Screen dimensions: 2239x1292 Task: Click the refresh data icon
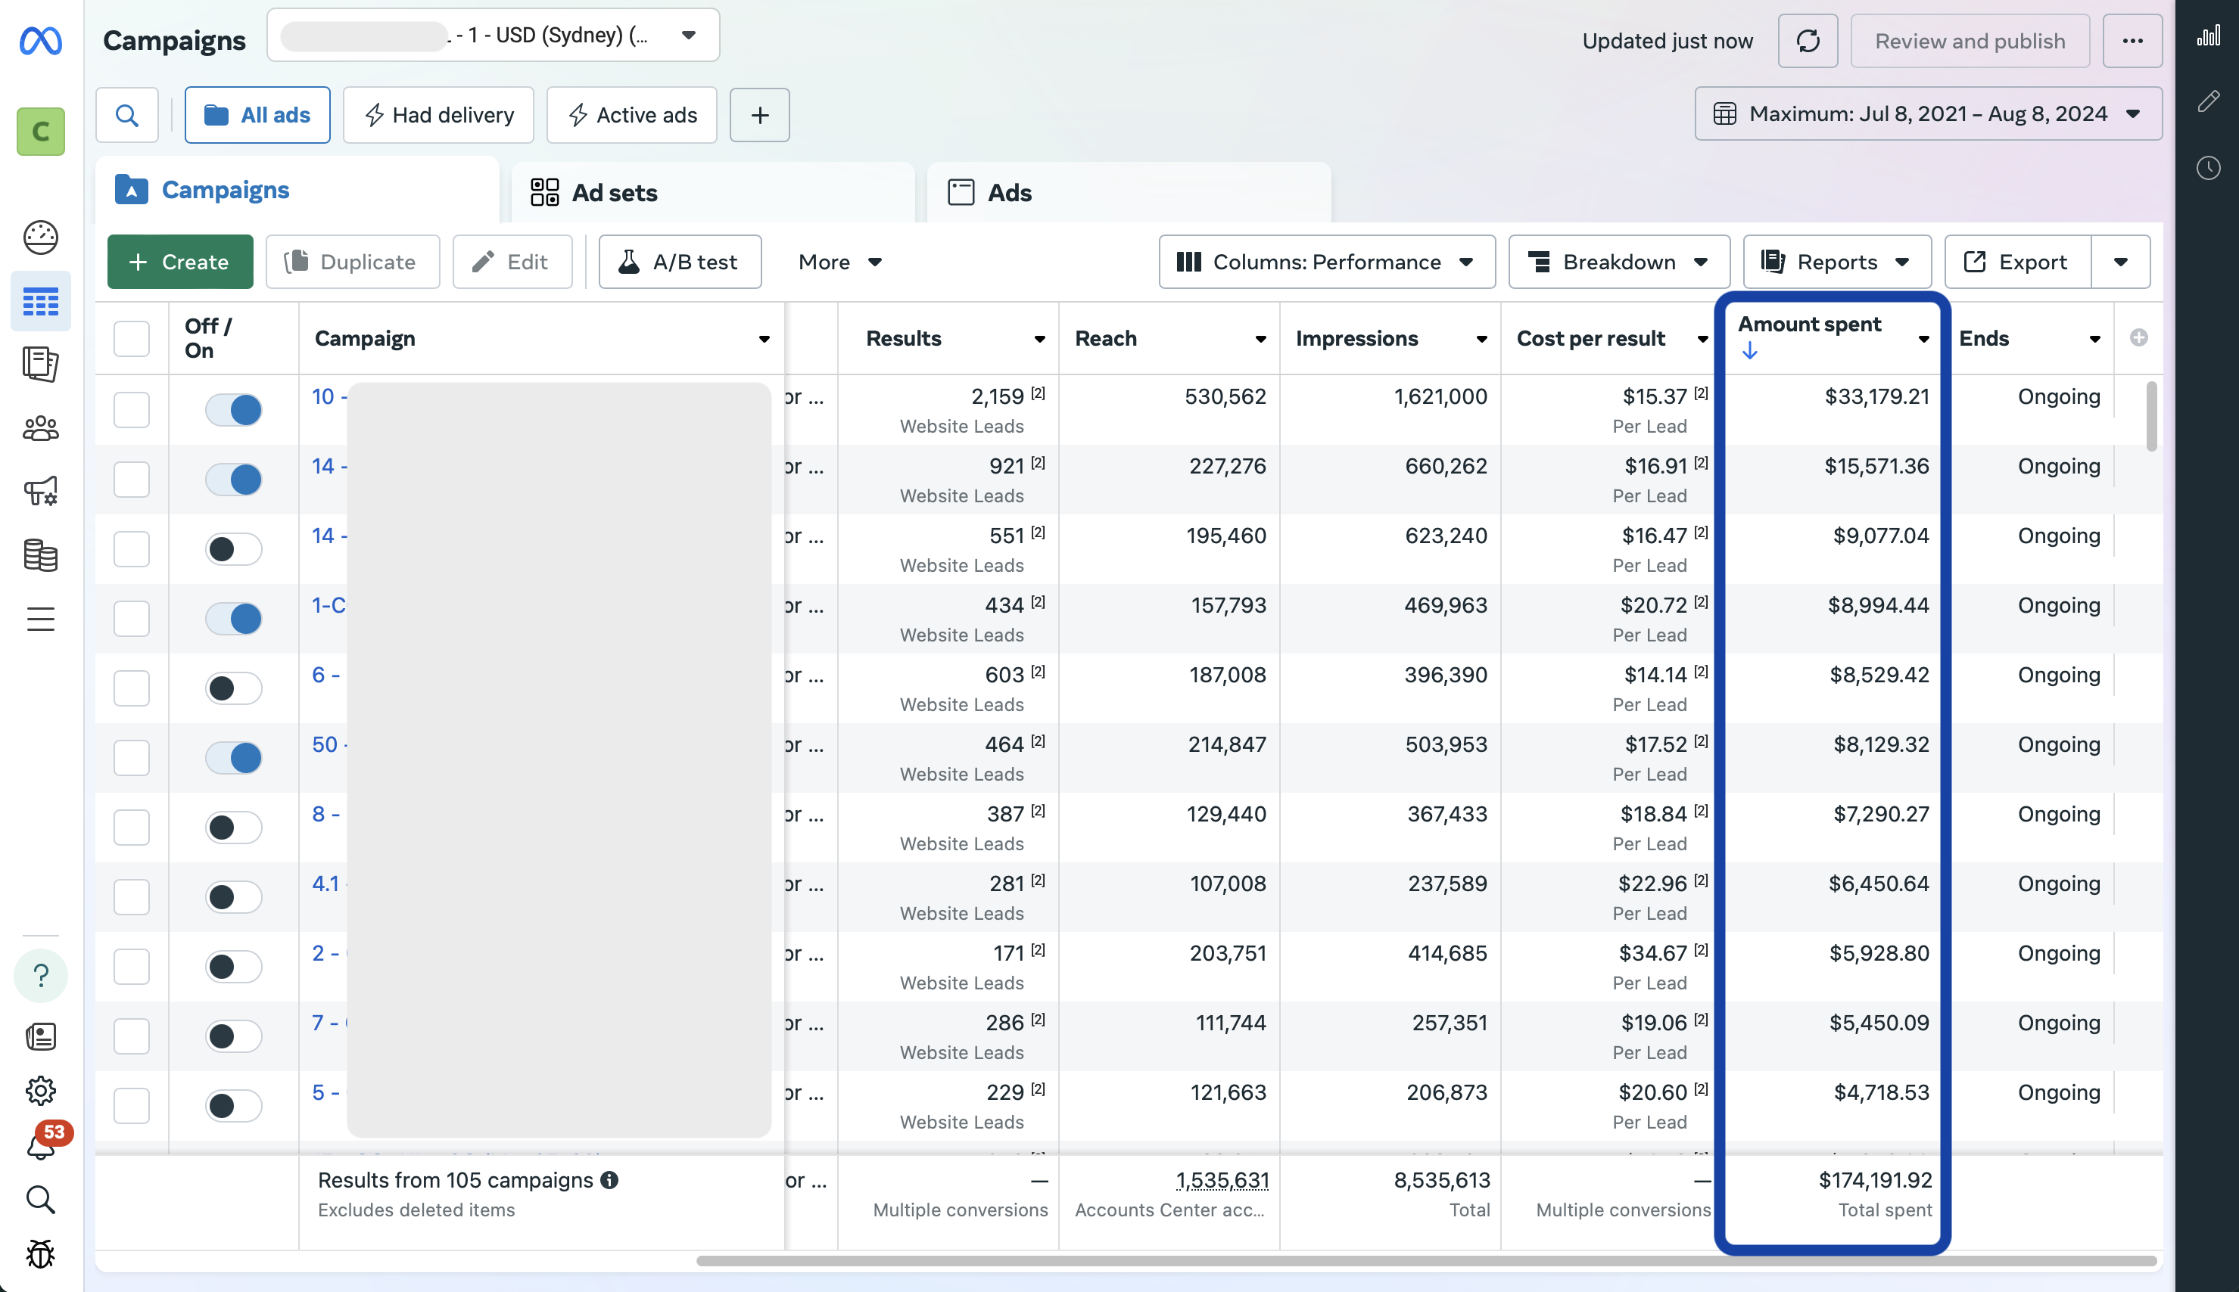click(x=1808, y=41)
